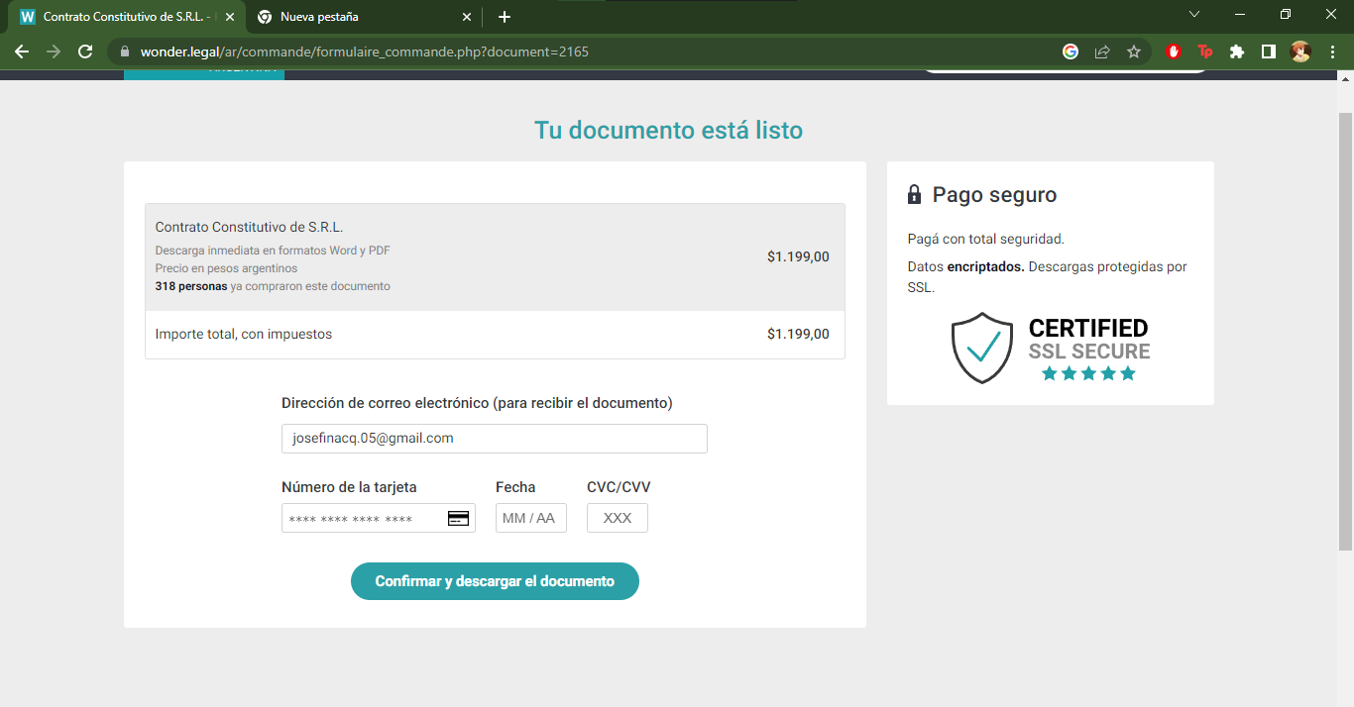Share this page via share icon
Screen dimensions: 1354x707
tap(1102, 51)
